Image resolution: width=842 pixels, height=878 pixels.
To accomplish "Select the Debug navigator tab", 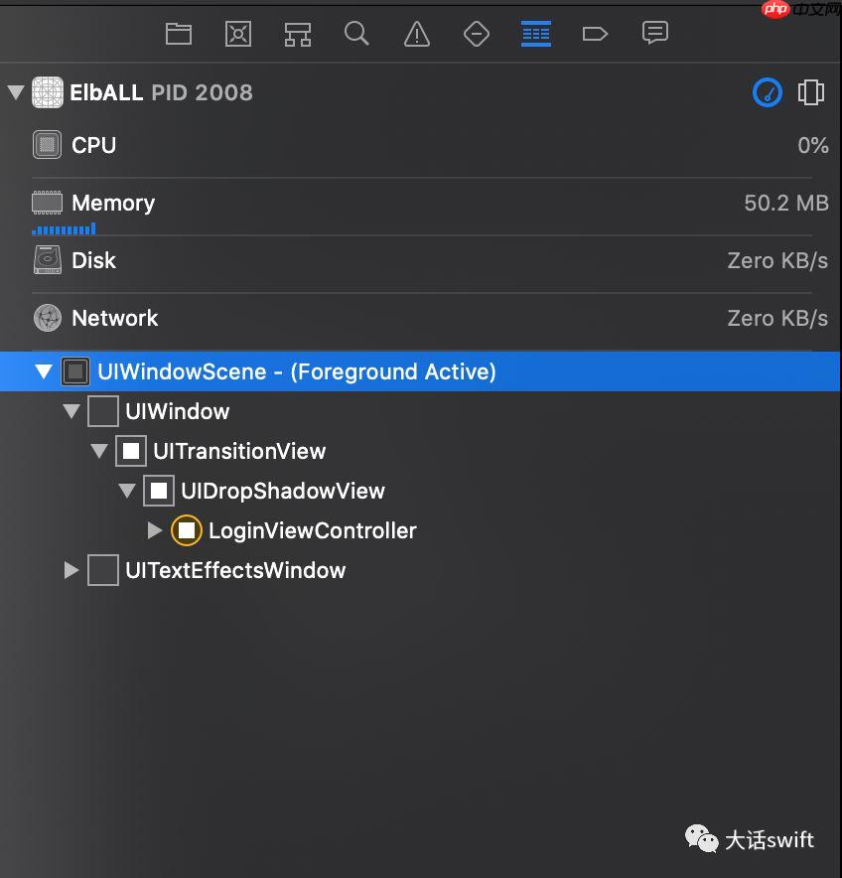I will (x=536, y=34).
